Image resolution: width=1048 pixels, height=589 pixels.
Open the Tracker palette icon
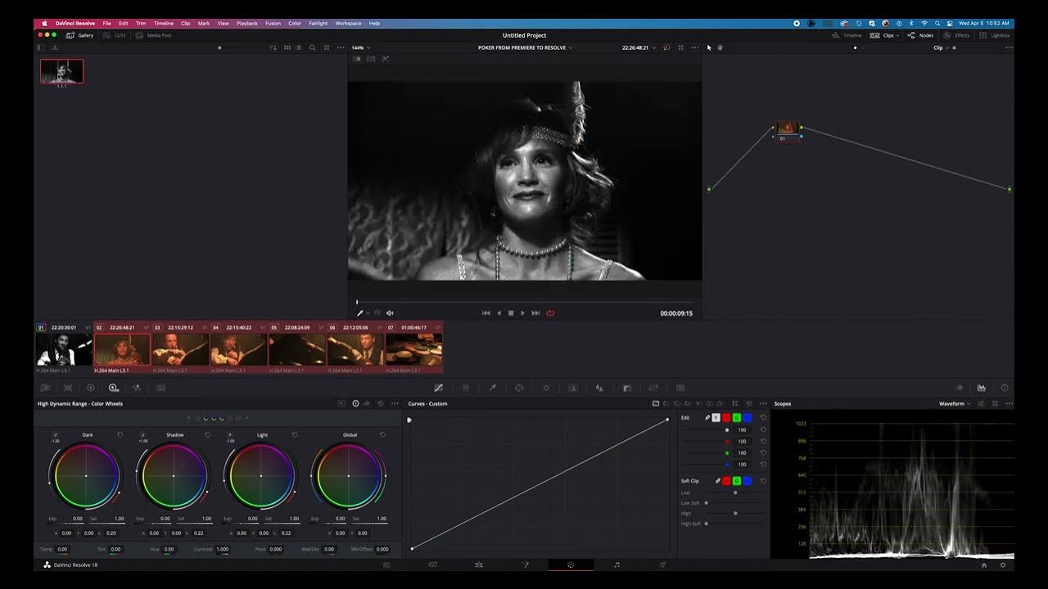(546, 388)
